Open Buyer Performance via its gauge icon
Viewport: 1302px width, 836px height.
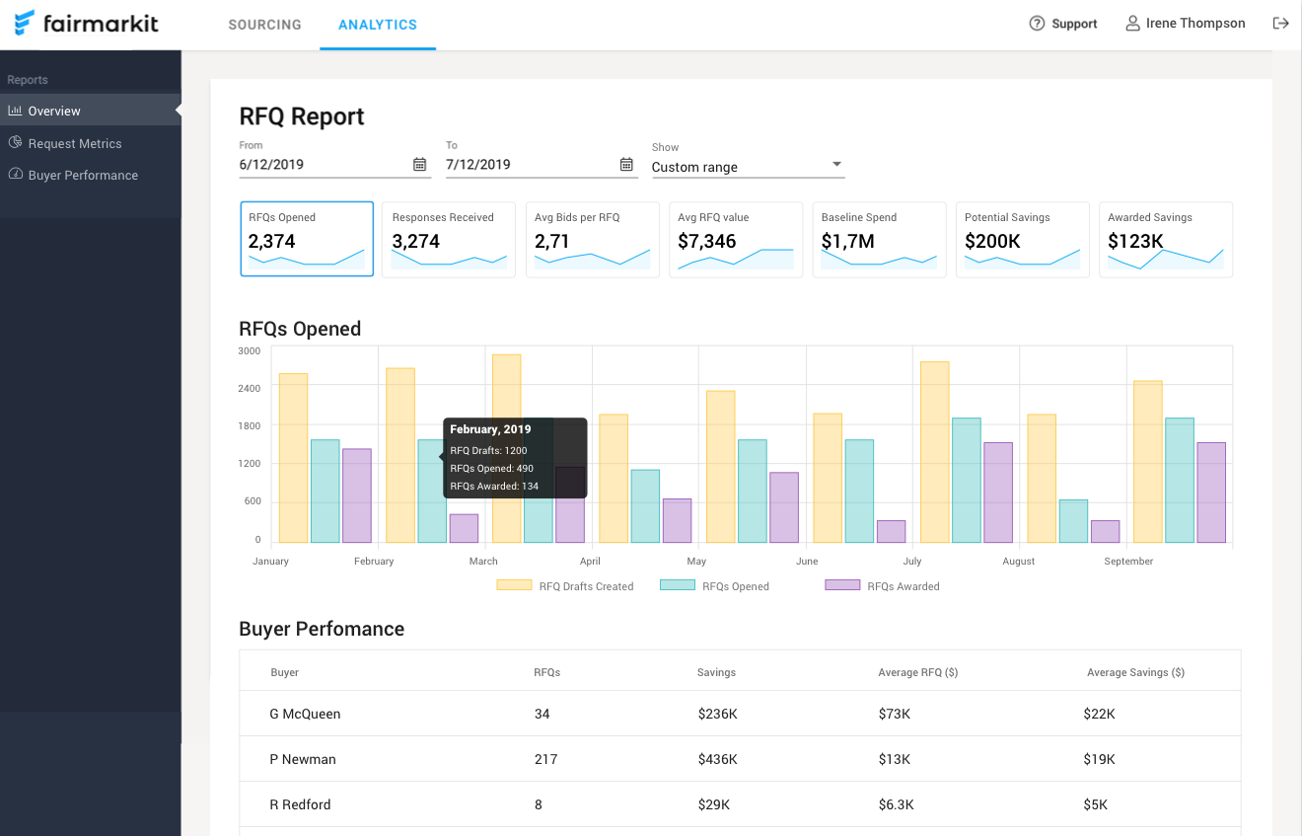click(x=15, y=175)
